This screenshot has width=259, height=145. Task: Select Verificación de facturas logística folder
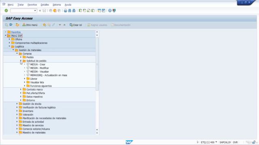pyautogui.click(x=39, y=108)
